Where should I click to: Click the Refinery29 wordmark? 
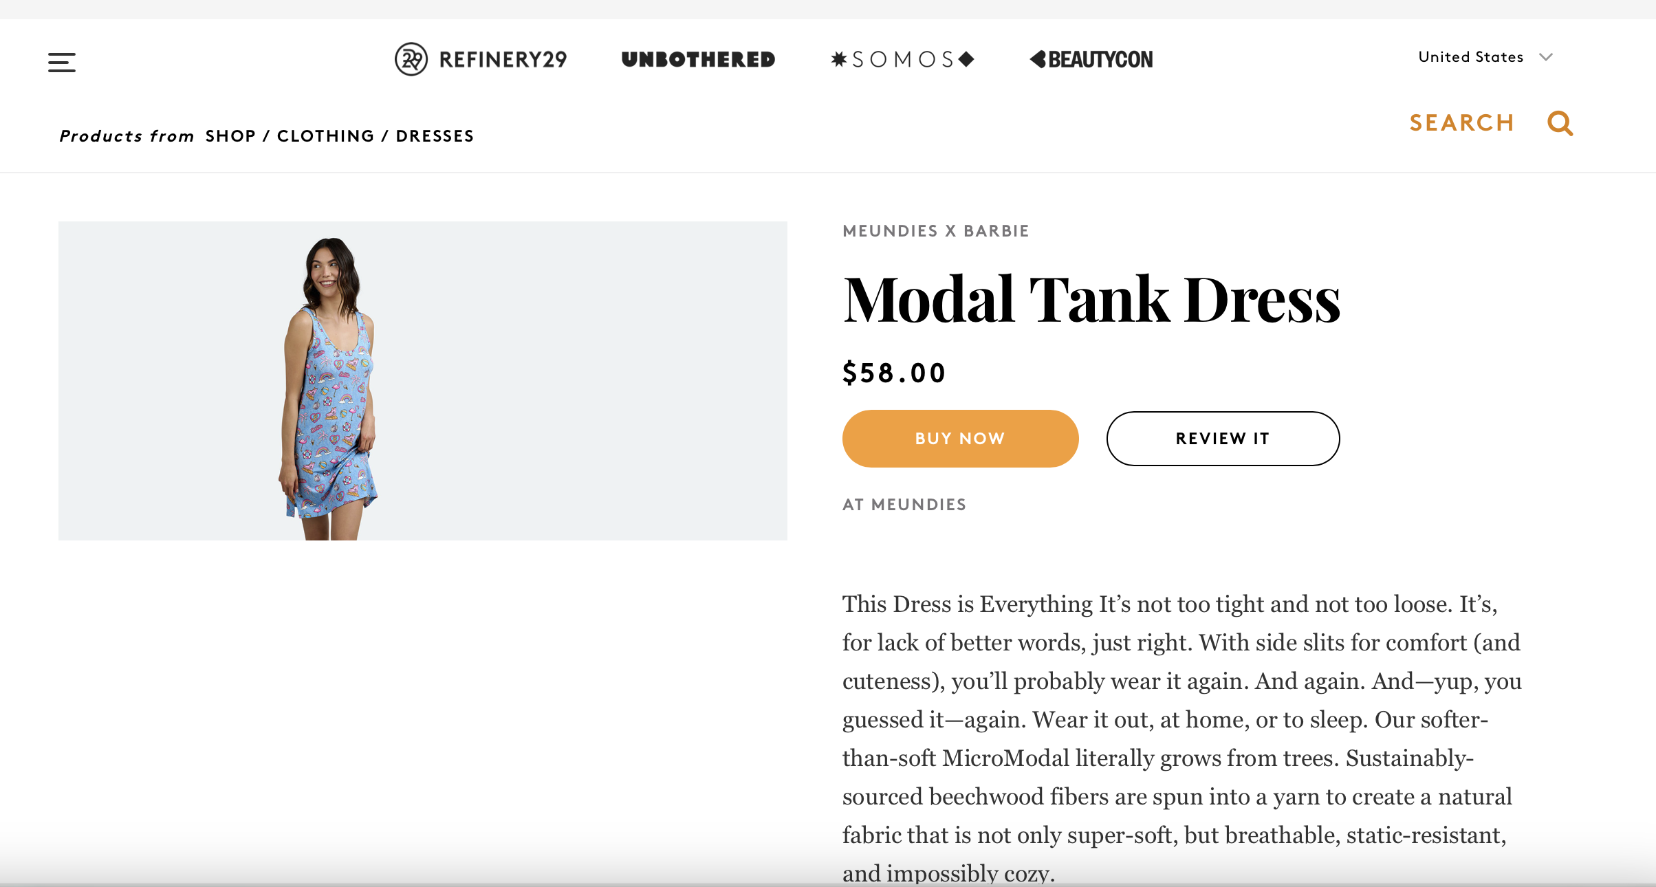pyautogui.click(x=503, y=60)
